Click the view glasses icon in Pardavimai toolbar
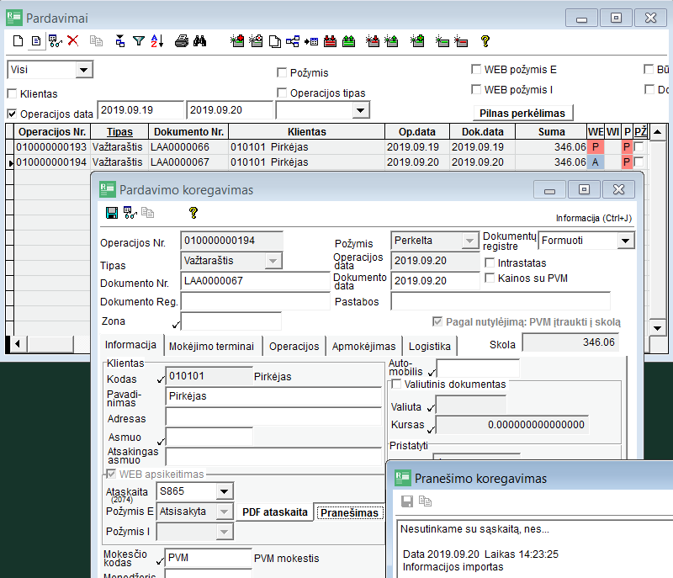Image resolution: width=673 pixels, height=578 pixels. tap(56, 41)
